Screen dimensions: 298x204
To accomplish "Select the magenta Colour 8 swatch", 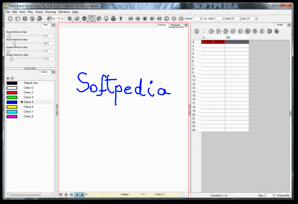I will 12,116.
